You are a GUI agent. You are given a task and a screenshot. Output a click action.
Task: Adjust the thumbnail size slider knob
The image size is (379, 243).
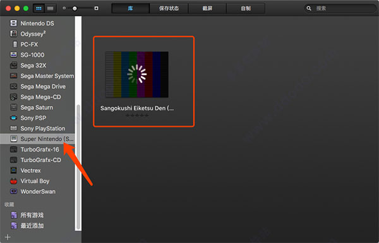tap(75, 8)
